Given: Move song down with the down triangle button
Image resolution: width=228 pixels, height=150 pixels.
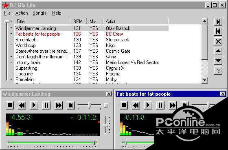Looking at the screenshot, I should click(218, 61).
